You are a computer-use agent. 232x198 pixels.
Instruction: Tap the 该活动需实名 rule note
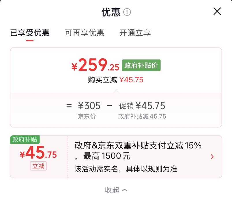(126, 169)
